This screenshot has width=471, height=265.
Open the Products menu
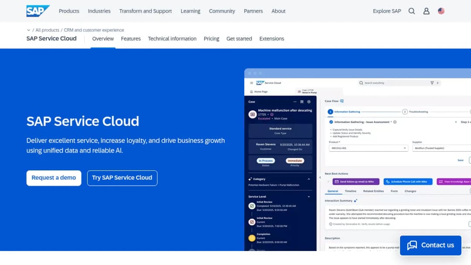point(69,11)
